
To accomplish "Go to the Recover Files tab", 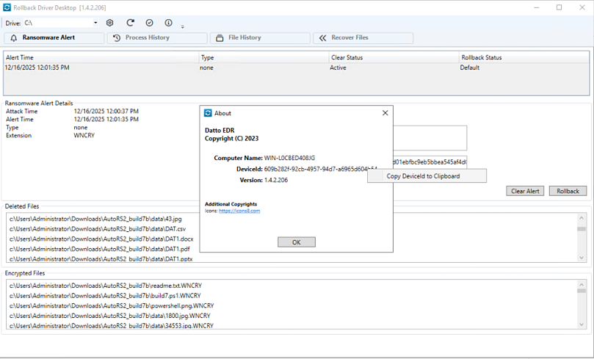I will pyautogui.click(x=362, y=37).
